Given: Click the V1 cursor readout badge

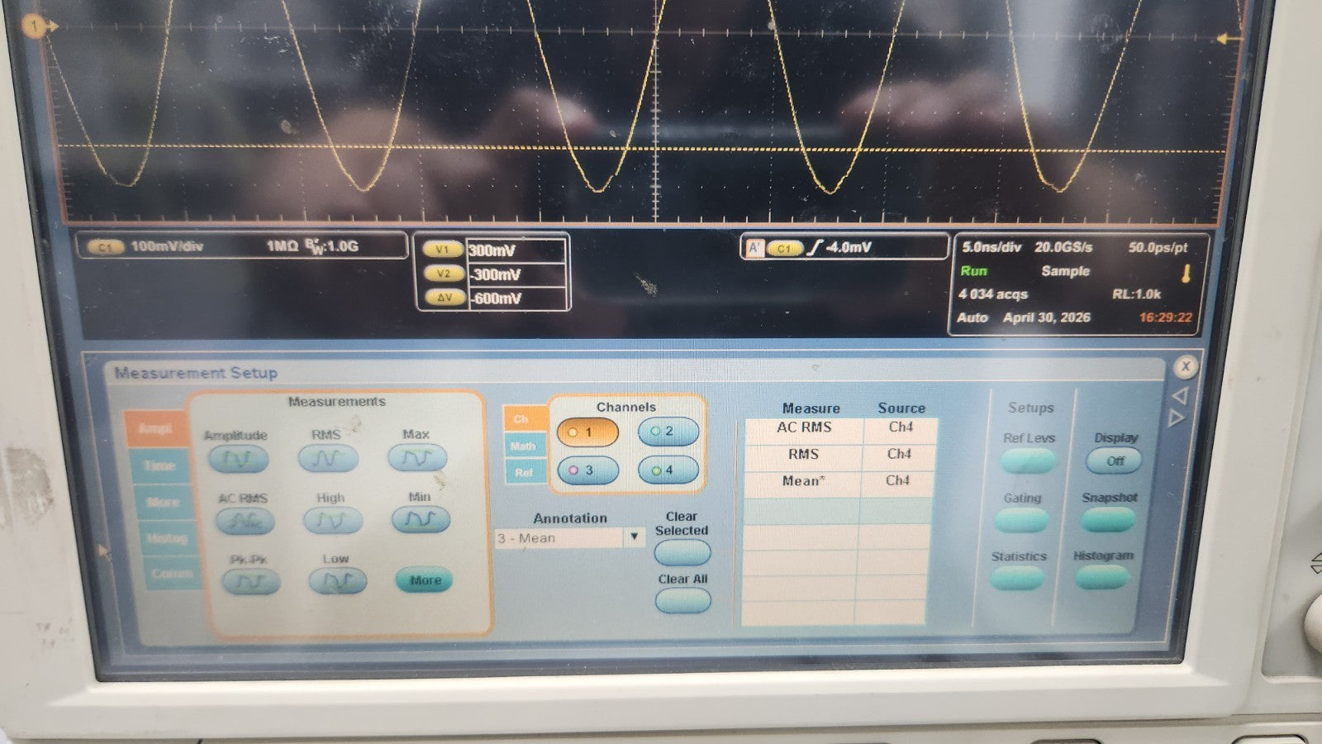Looking at the screenshot, I should point(443,250).
